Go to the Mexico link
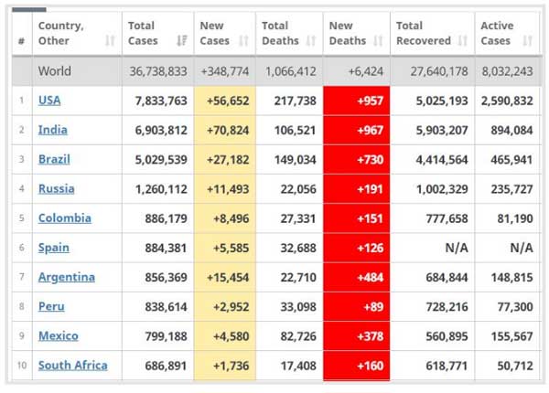 coord(58,335)
